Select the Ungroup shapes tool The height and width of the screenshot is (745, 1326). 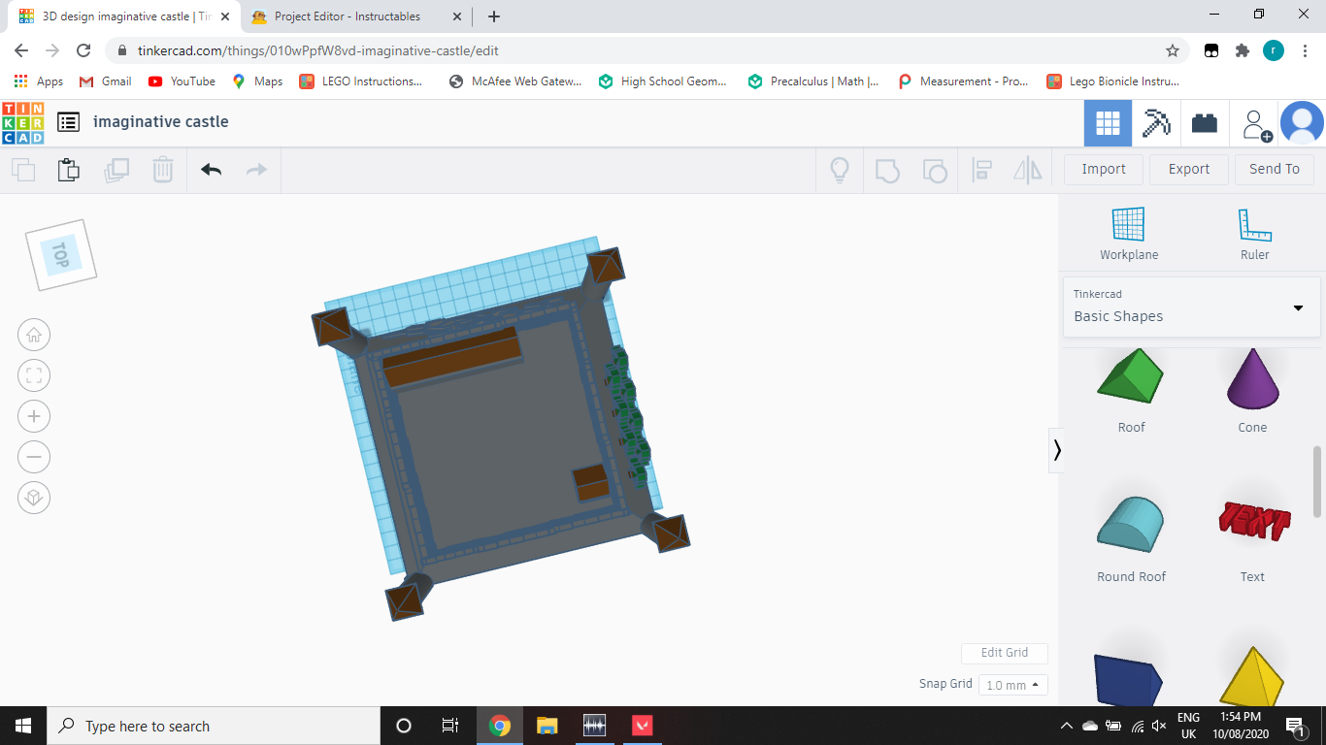pyautogui.click(x=934, y=171)
